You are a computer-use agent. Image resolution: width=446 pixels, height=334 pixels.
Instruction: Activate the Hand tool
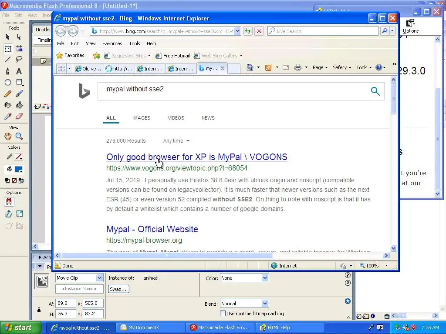pyautogui.click(x=8, y=136)
